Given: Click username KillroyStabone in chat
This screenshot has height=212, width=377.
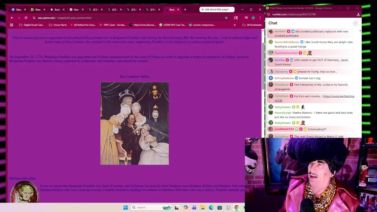Looking at the screenshot, I should point(284,78).
